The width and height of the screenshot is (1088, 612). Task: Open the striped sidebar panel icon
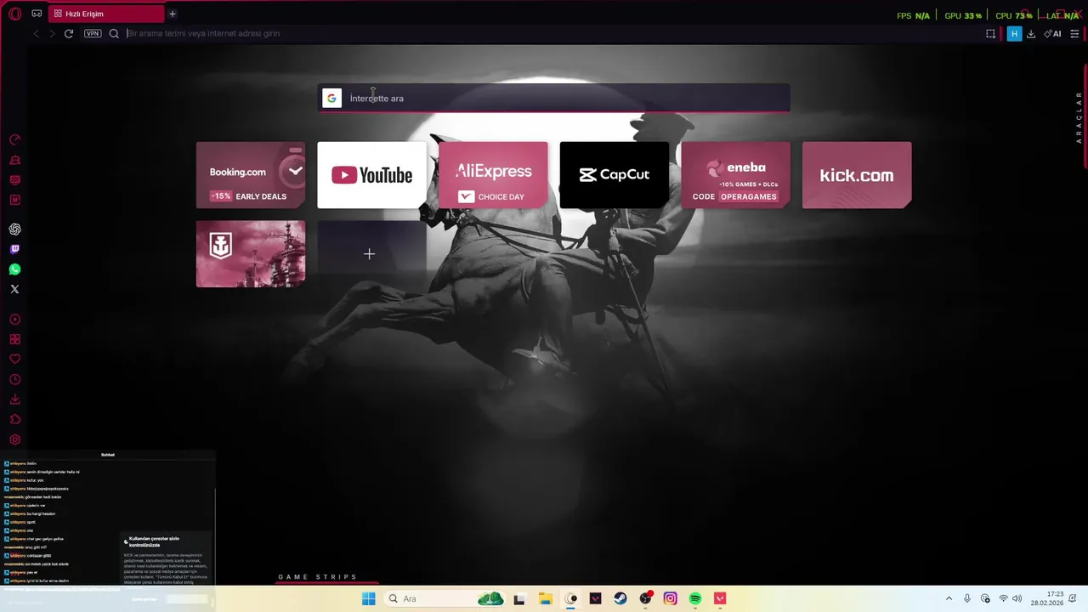point(14,180)
